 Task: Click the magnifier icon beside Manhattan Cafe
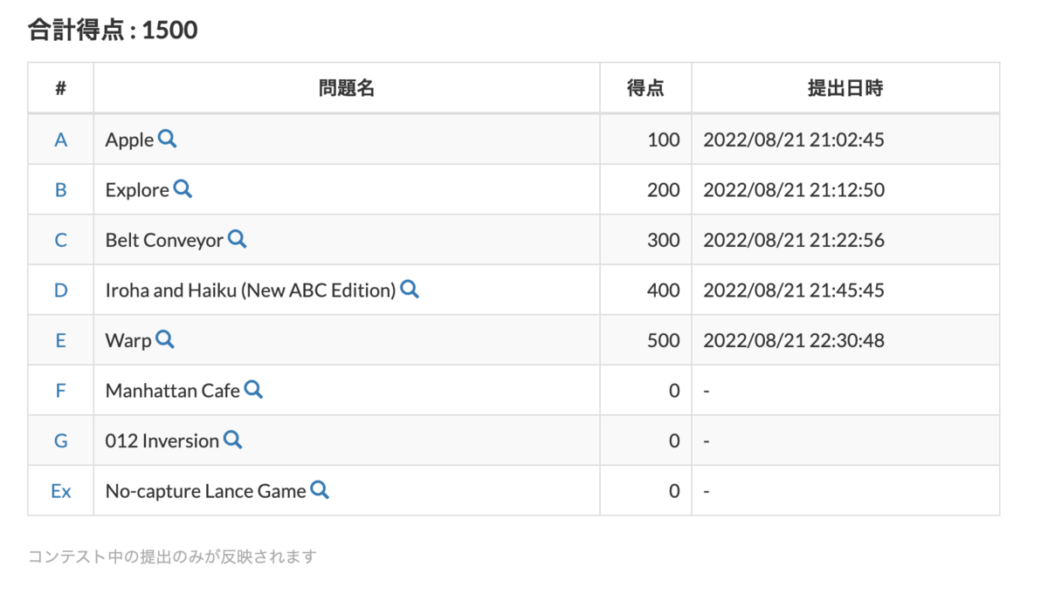[x=253, y=390]
